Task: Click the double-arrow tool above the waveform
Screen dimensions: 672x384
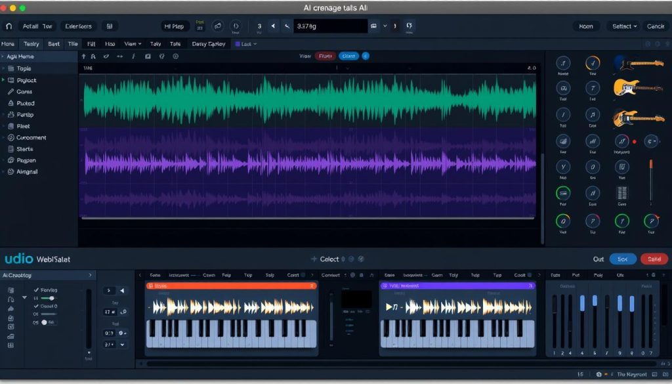Action: click(119, 56)
